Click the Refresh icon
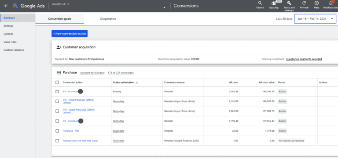The image size is (338, 158). point(304,3)
